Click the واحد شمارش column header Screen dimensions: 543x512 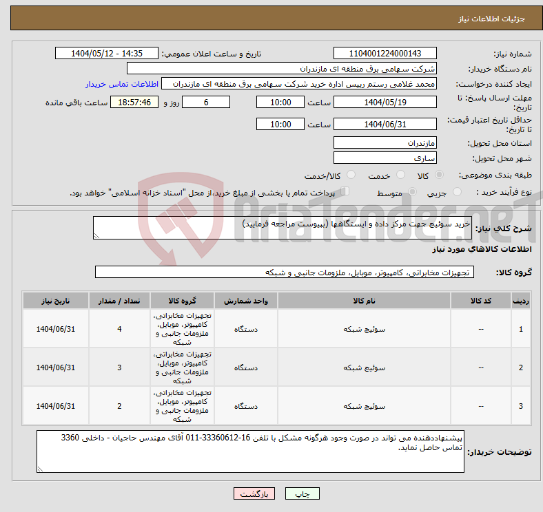246,301
